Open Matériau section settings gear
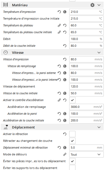 tap(92, 5)
